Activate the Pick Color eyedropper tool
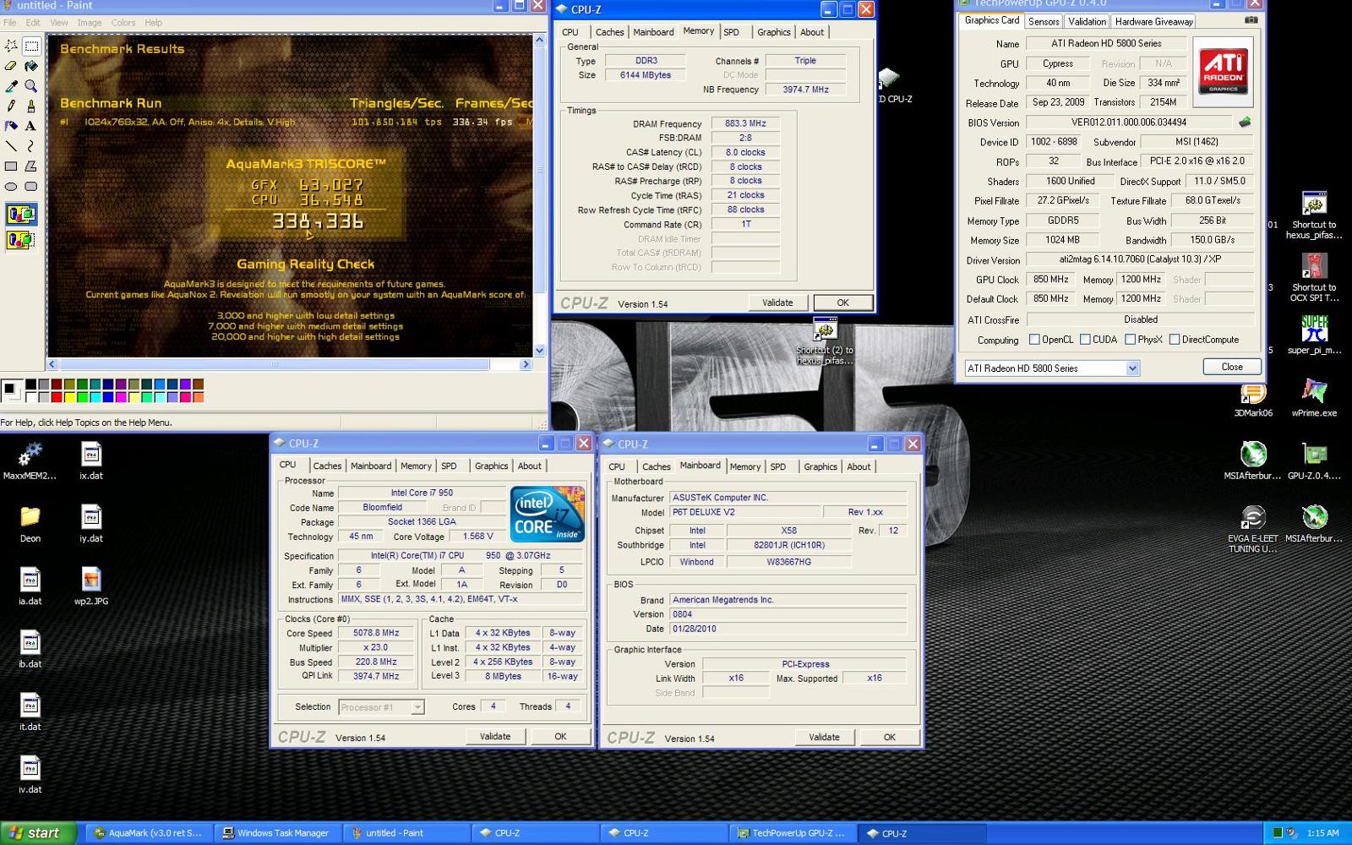 (x=11, y=86)
